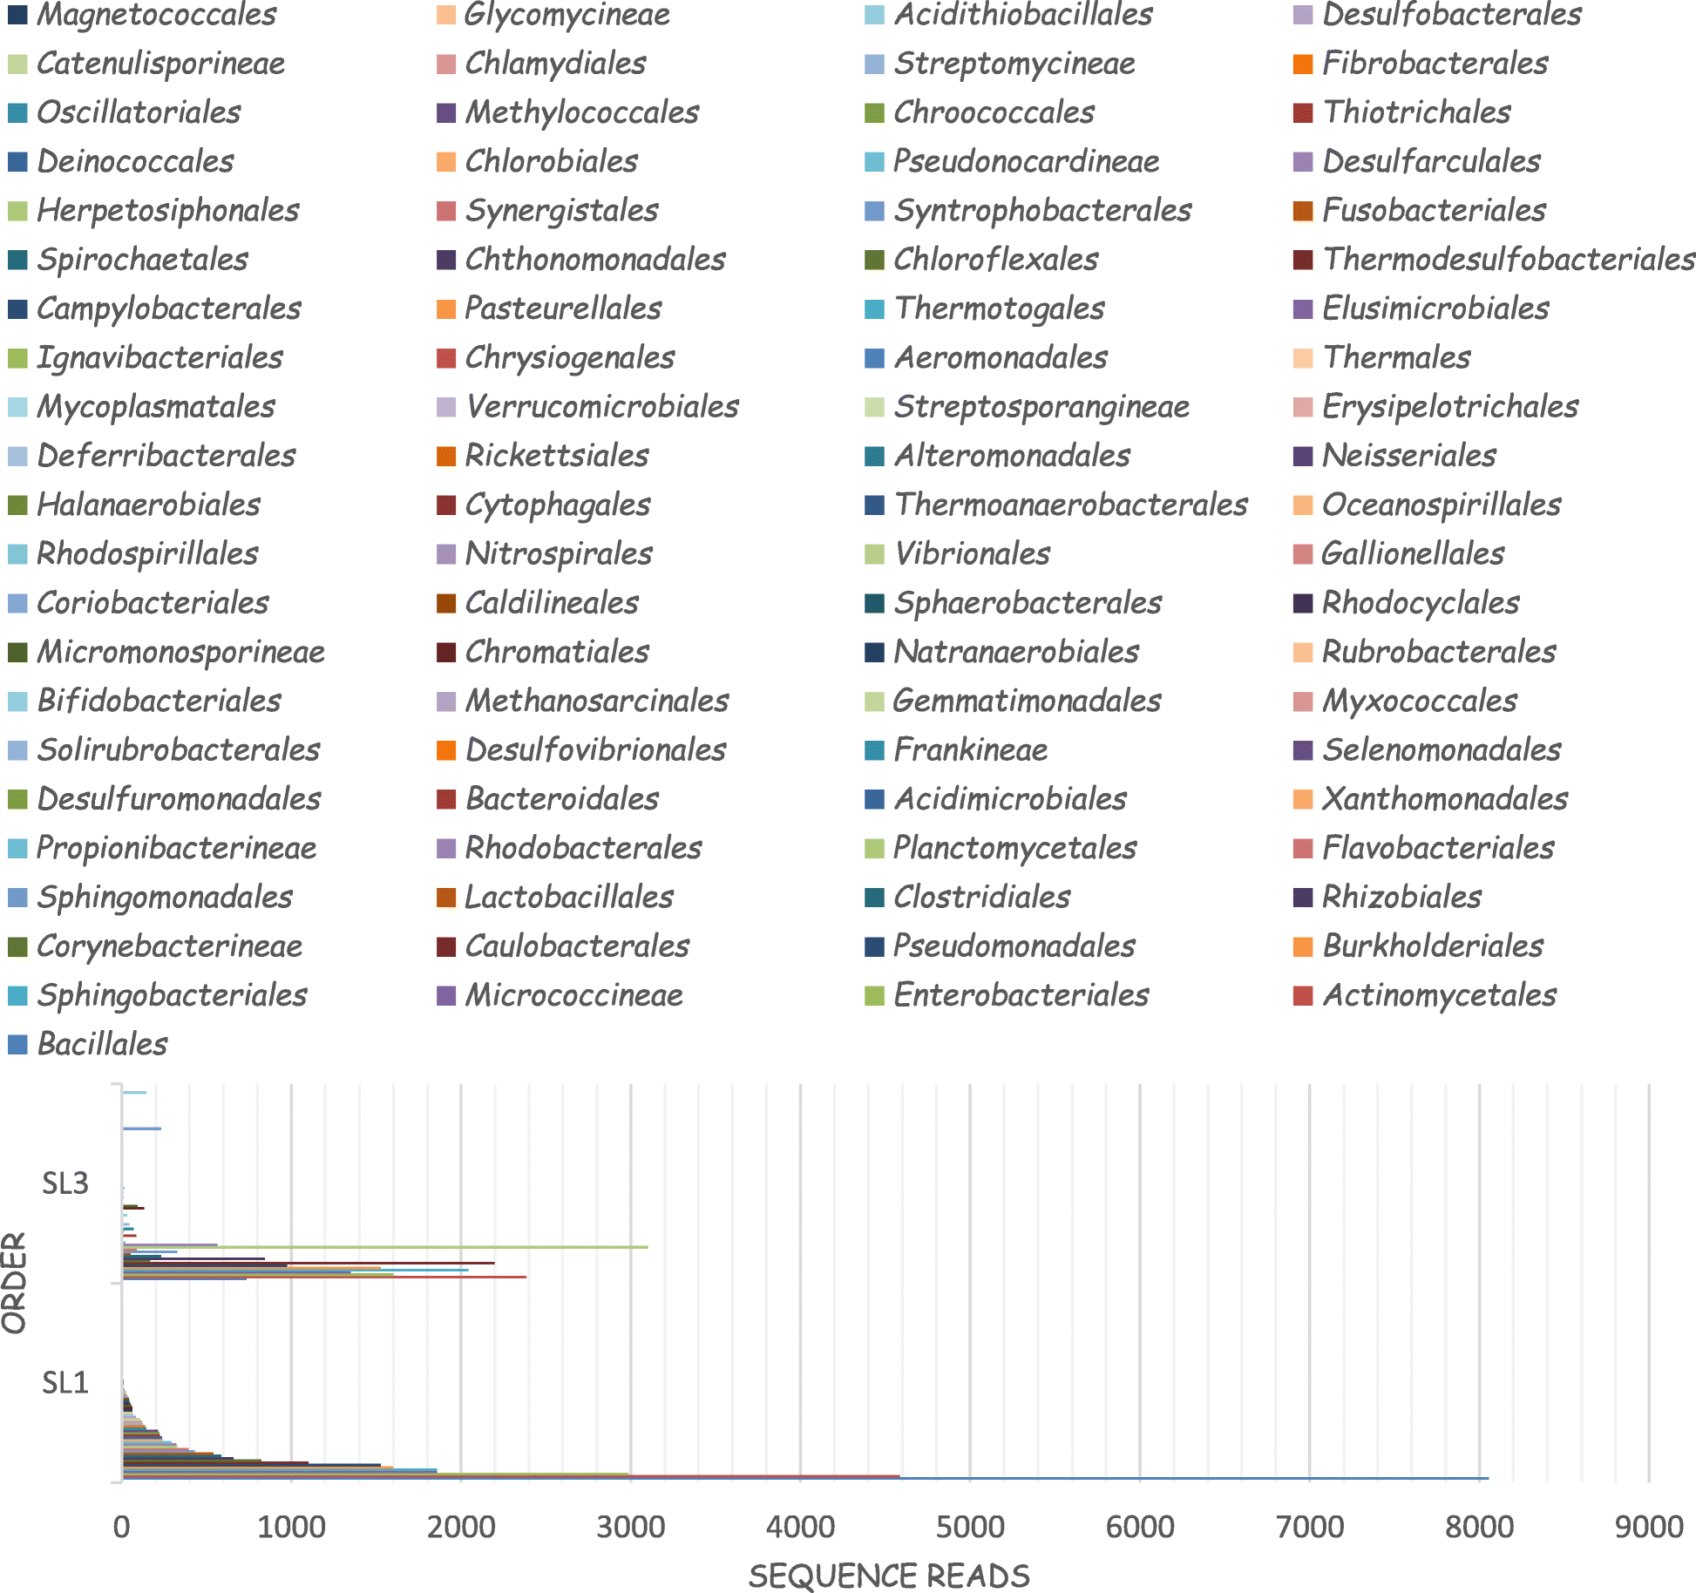Select the Chlamydiales legend label
The image size is (1696, 1593).
[555, 64]
